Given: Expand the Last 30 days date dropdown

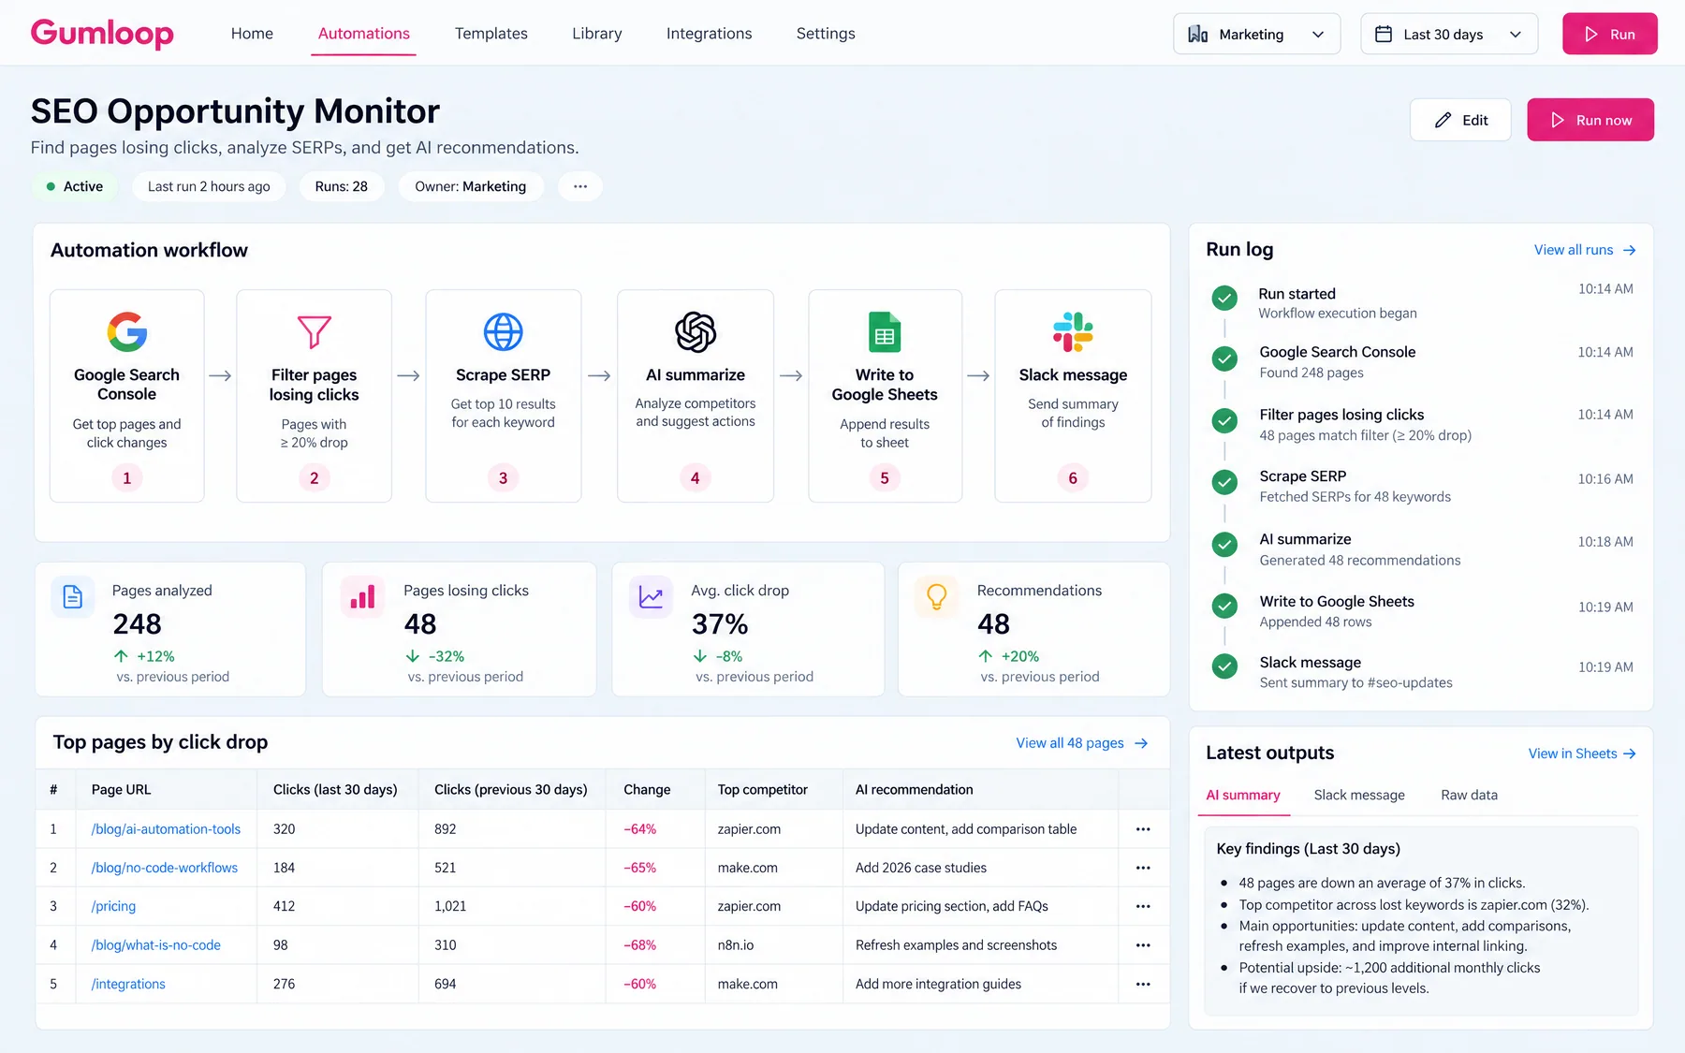Looking at the screenshot, I should [1449, 34].
